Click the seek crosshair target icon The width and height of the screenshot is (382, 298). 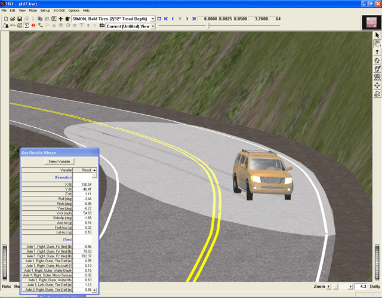click(377, 85)
